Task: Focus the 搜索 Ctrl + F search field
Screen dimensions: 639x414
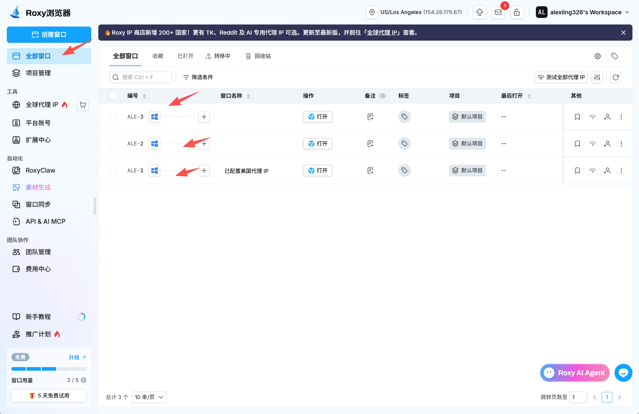Action: click(141, 77)
